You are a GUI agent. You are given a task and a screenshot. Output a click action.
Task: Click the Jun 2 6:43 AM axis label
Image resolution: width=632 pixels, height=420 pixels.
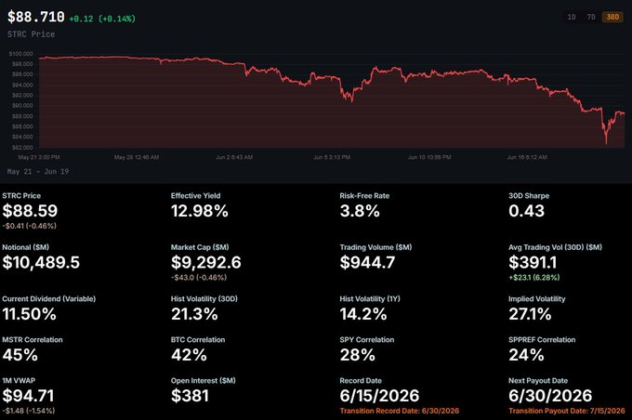(234, 157)
